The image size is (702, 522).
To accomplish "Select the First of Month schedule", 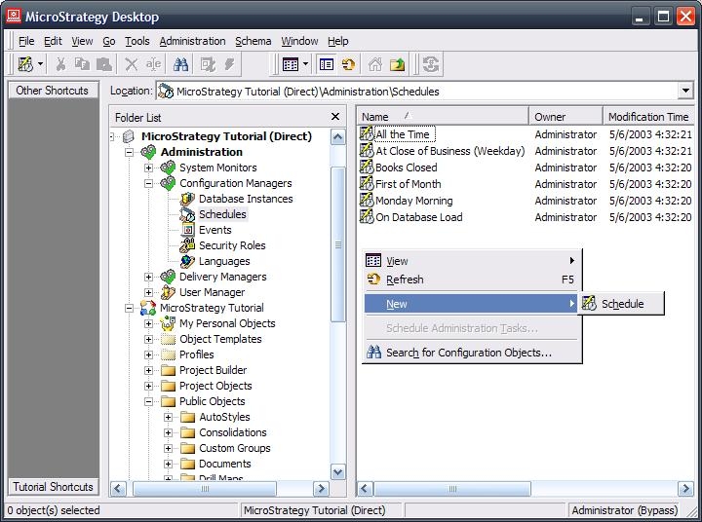I will (x=408, y=184).
